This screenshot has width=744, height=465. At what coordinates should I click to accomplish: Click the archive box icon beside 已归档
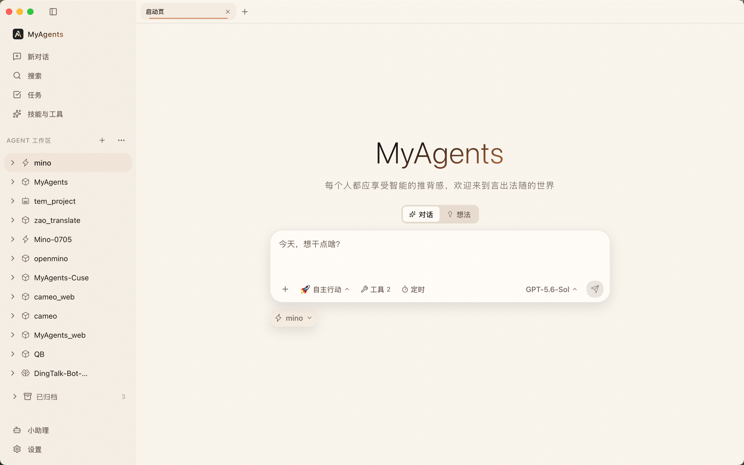(28, 396)
